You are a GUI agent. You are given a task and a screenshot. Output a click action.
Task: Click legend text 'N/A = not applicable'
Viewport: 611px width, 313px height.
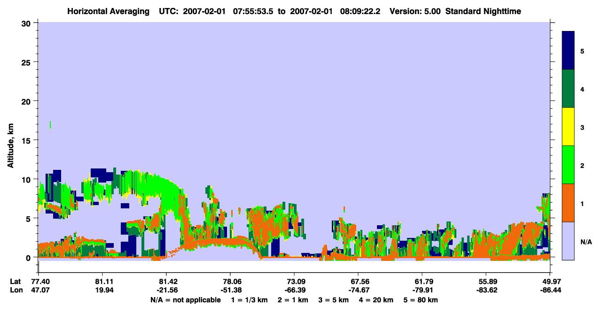coord(185,300)
